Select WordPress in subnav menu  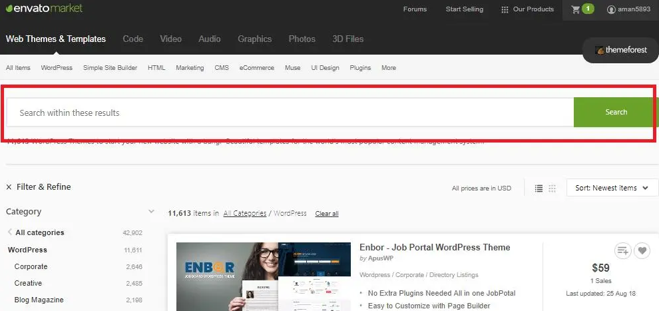point(57,68)
